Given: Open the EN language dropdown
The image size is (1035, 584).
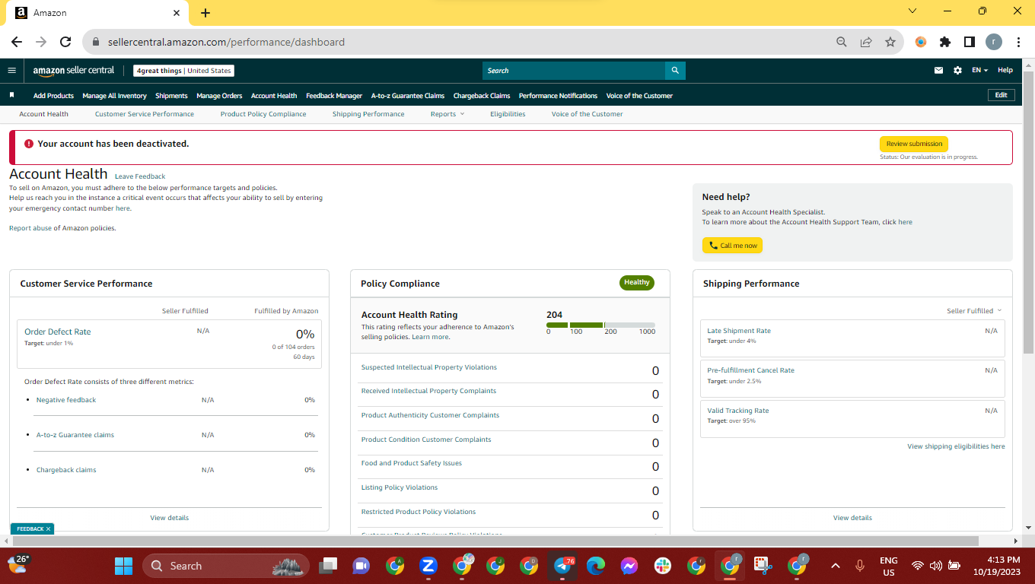Looking at the screenshot, I should tap(979, 71).
